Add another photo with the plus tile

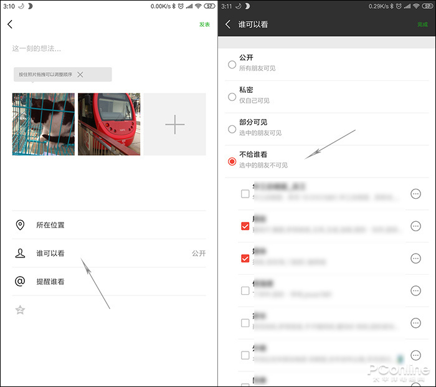point(174,124)
